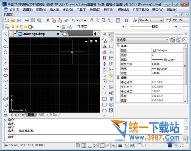This screenshot has width=191, height=151.
Task: Select the Match Properties brush icon
Action: click(x=66, y=20)
